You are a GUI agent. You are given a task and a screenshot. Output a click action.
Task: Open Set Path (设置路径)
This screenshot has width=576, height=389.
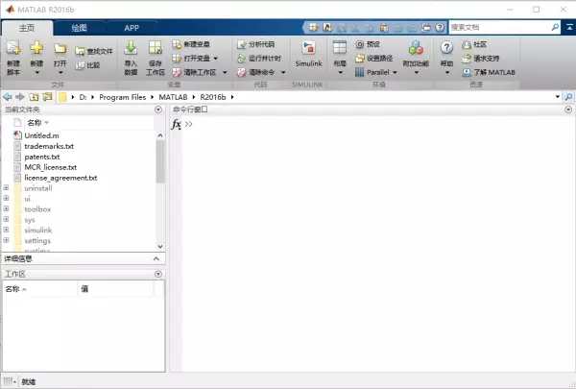(x=374, y=59)
